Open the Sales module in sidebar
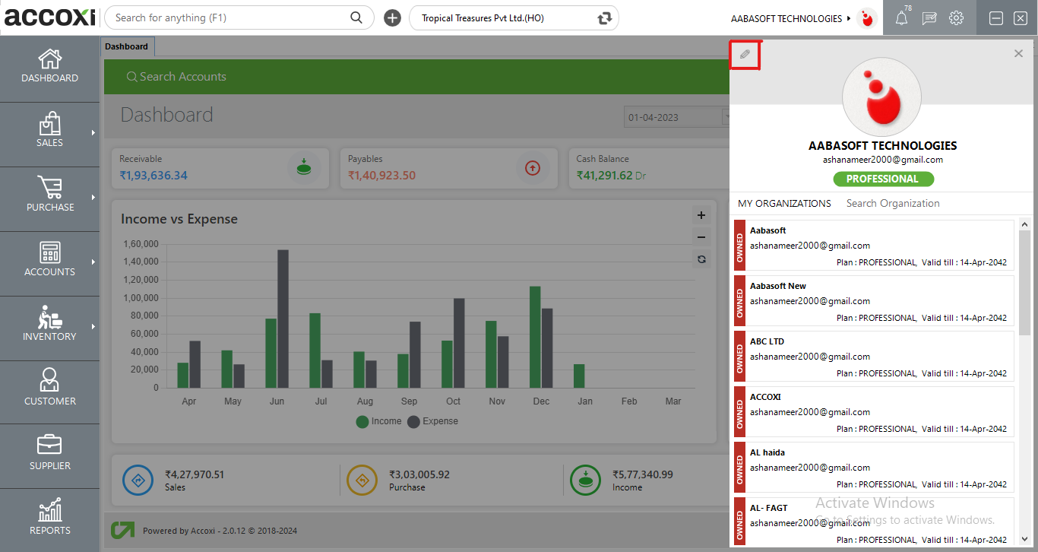 tap(49, 135)
